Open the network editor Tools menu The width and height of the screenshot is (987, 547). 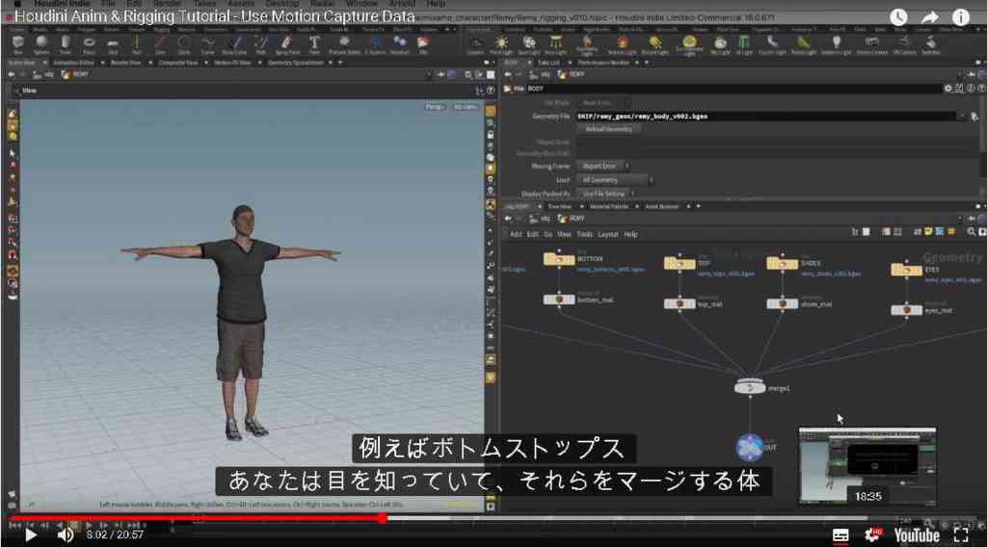(585, 235)
